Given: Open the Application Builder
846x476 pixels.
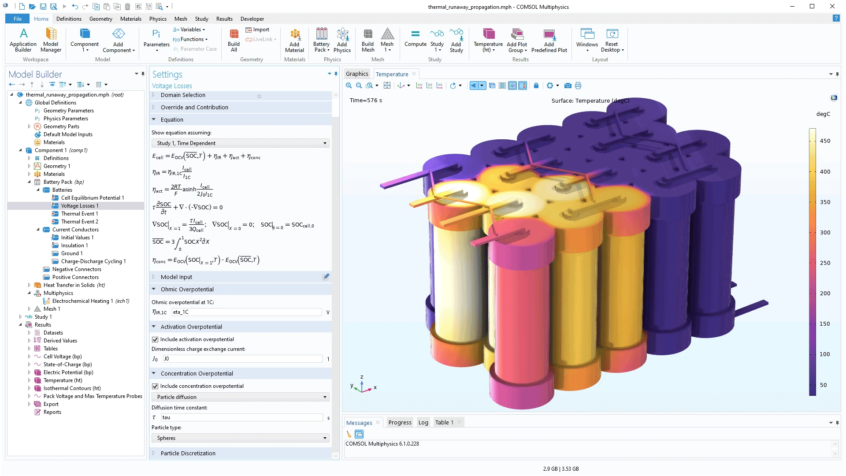Looking at the screenshot, I should pos(23,39).
